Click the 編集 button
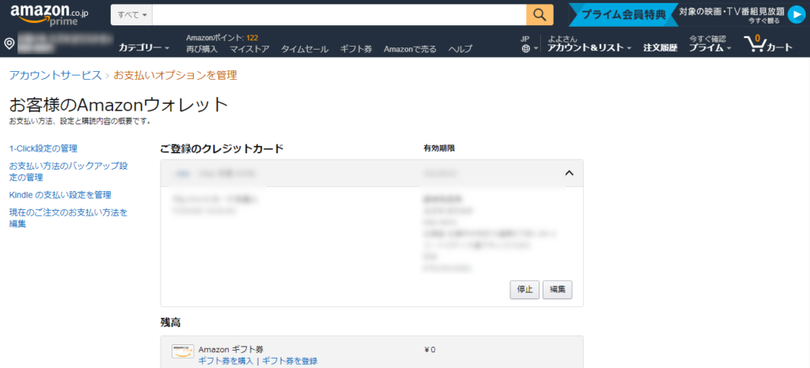This screenshot has width=810, height=368. pos(558,290)
